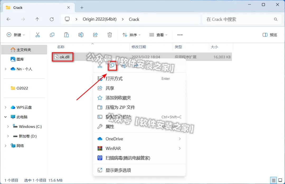Screen dimensions: 285x184
Task: Click the Copy icon in the context menu
Action: point(112,66)
